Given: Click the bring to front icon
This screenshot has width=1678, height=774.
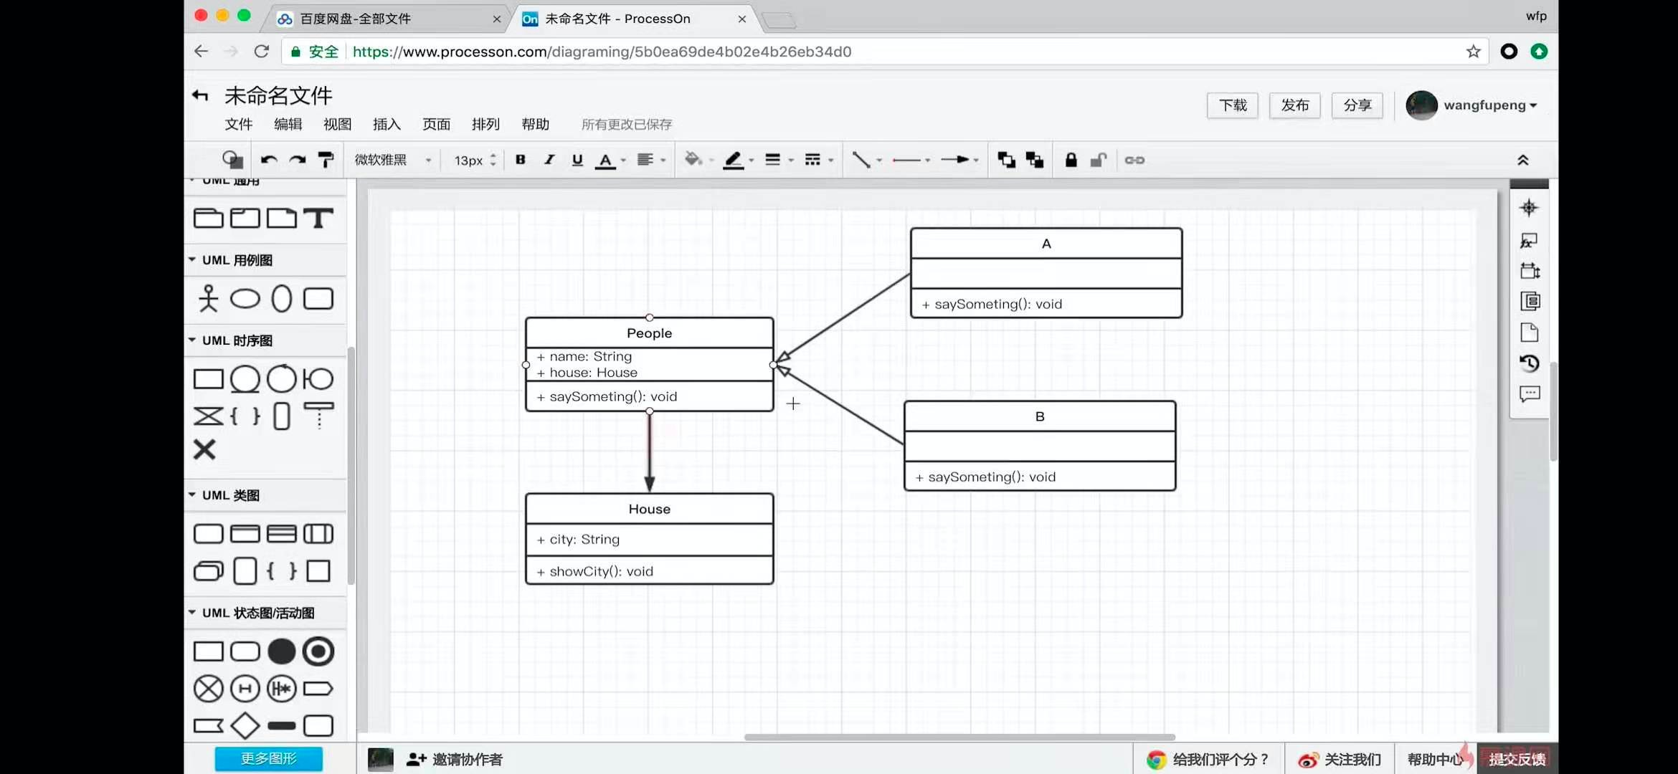Looking at the screenshot, I should click(1006, 160).
